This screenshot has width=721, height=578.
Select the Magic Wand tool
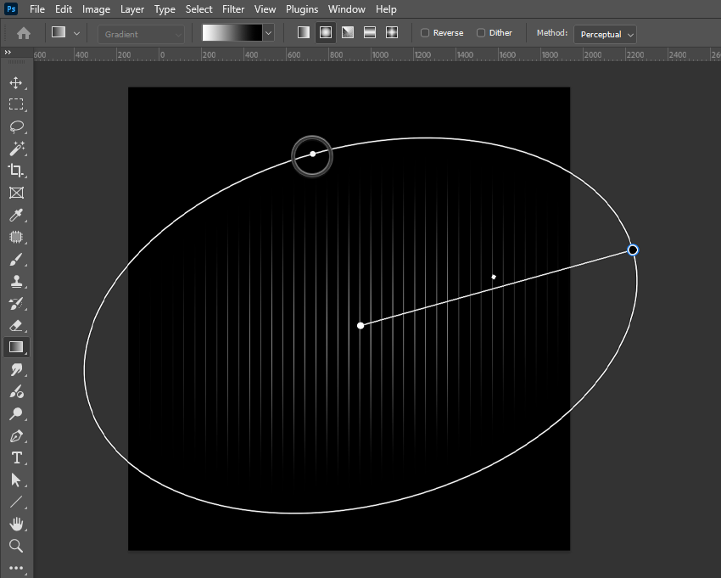pos(16,149)
